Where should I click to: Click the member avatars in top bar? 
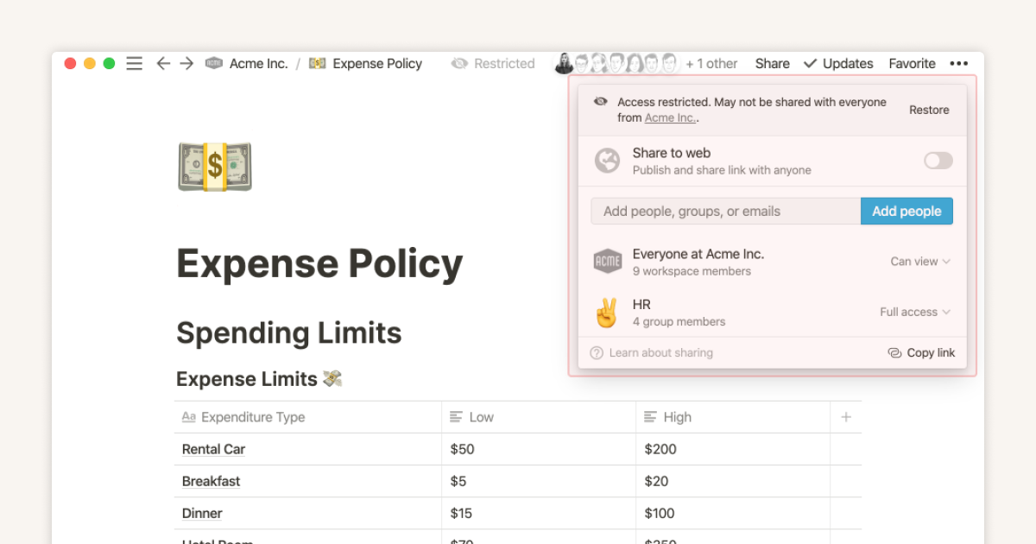click(616, 64)
